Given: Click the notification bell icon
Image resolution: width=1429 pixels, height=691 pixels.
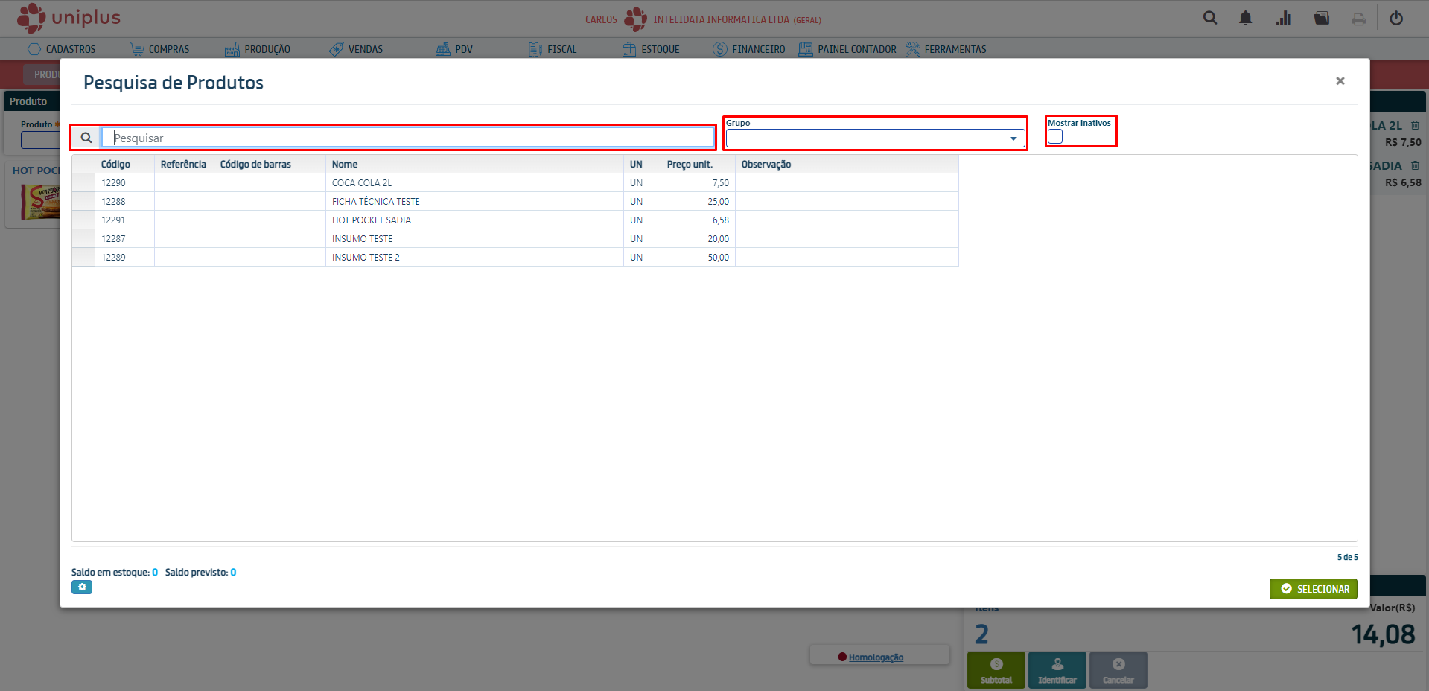Looking at the screenshot, I should (1245, 19).
